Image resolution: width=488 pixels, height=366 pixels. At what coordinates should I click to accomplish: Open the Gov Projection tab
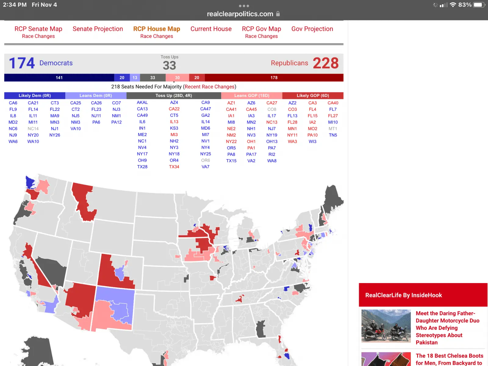(x=312, y=29)
